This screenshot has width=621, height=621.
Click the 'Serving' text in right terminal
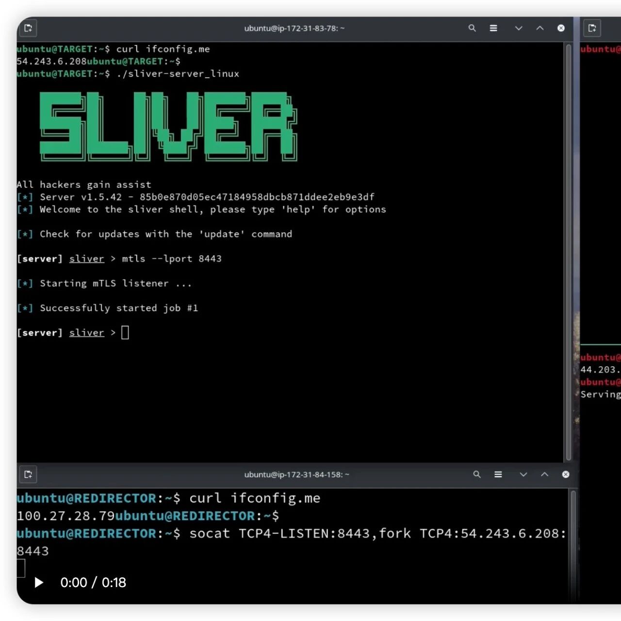point(601,394)
